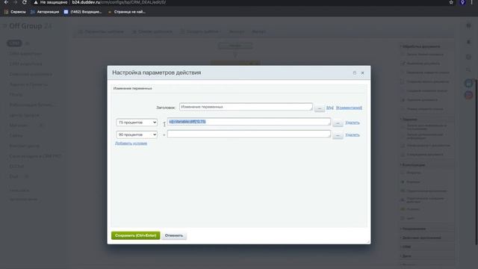Open the purple browser extension icon
The image size is (478, 269).
click(x=462, y=2)
